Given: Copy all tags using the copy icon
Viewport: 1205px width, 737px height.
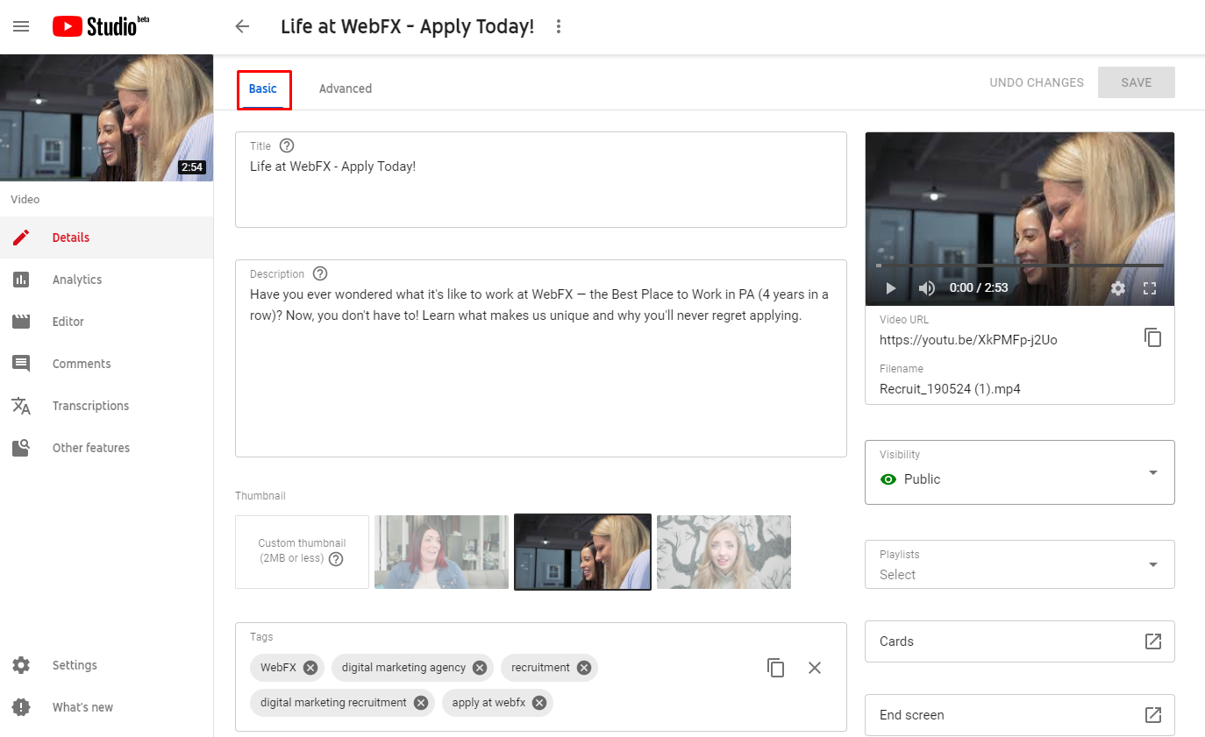Looking at the screenshot, I should point(775,668).
